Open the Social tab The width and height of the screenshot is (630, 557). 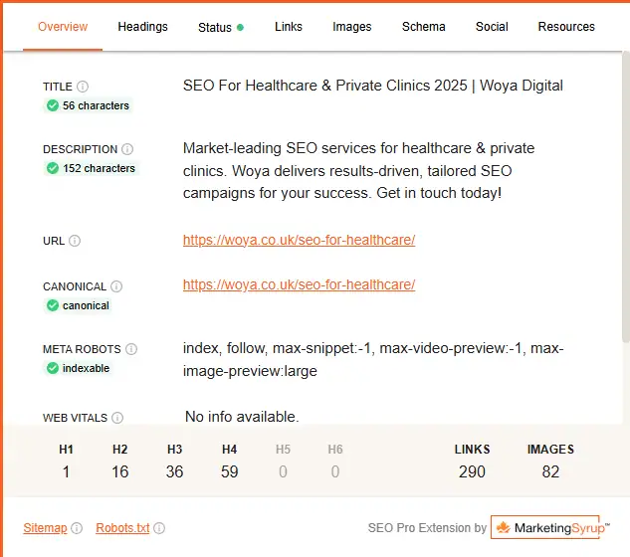coord(492,27)
